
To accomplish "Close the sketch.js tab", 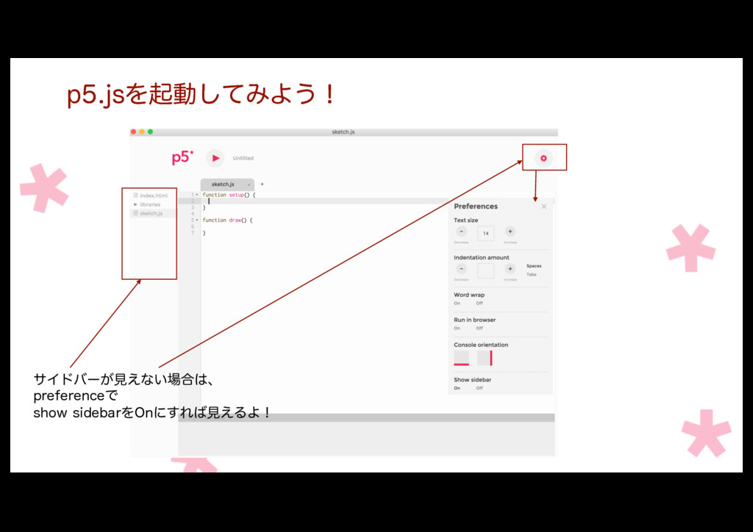I will [249, 184].
